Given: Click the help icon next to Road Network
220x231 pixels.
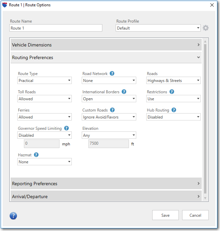Looking at the screenshot, I should [x=112, y=73].
